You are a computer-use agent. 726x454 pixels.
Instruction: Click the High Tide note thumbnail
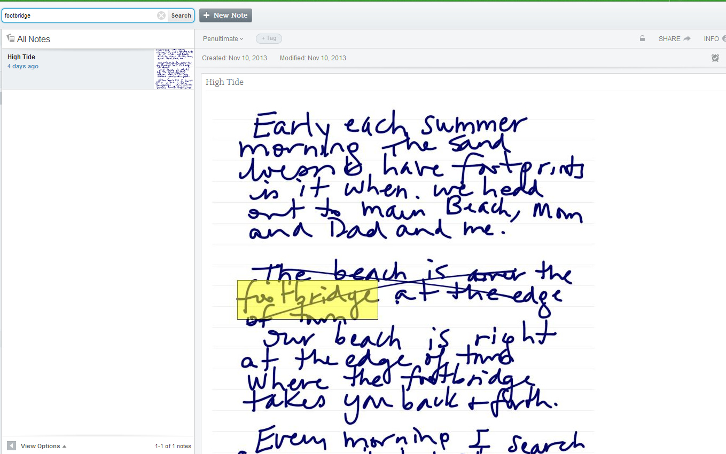click(x=174, y=69)
